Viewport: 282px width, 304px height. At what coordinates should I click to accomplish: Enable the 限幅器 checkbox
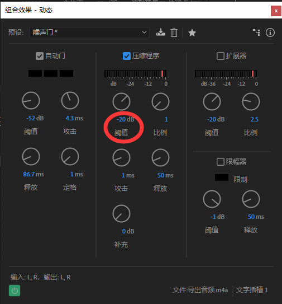[221, 162]
